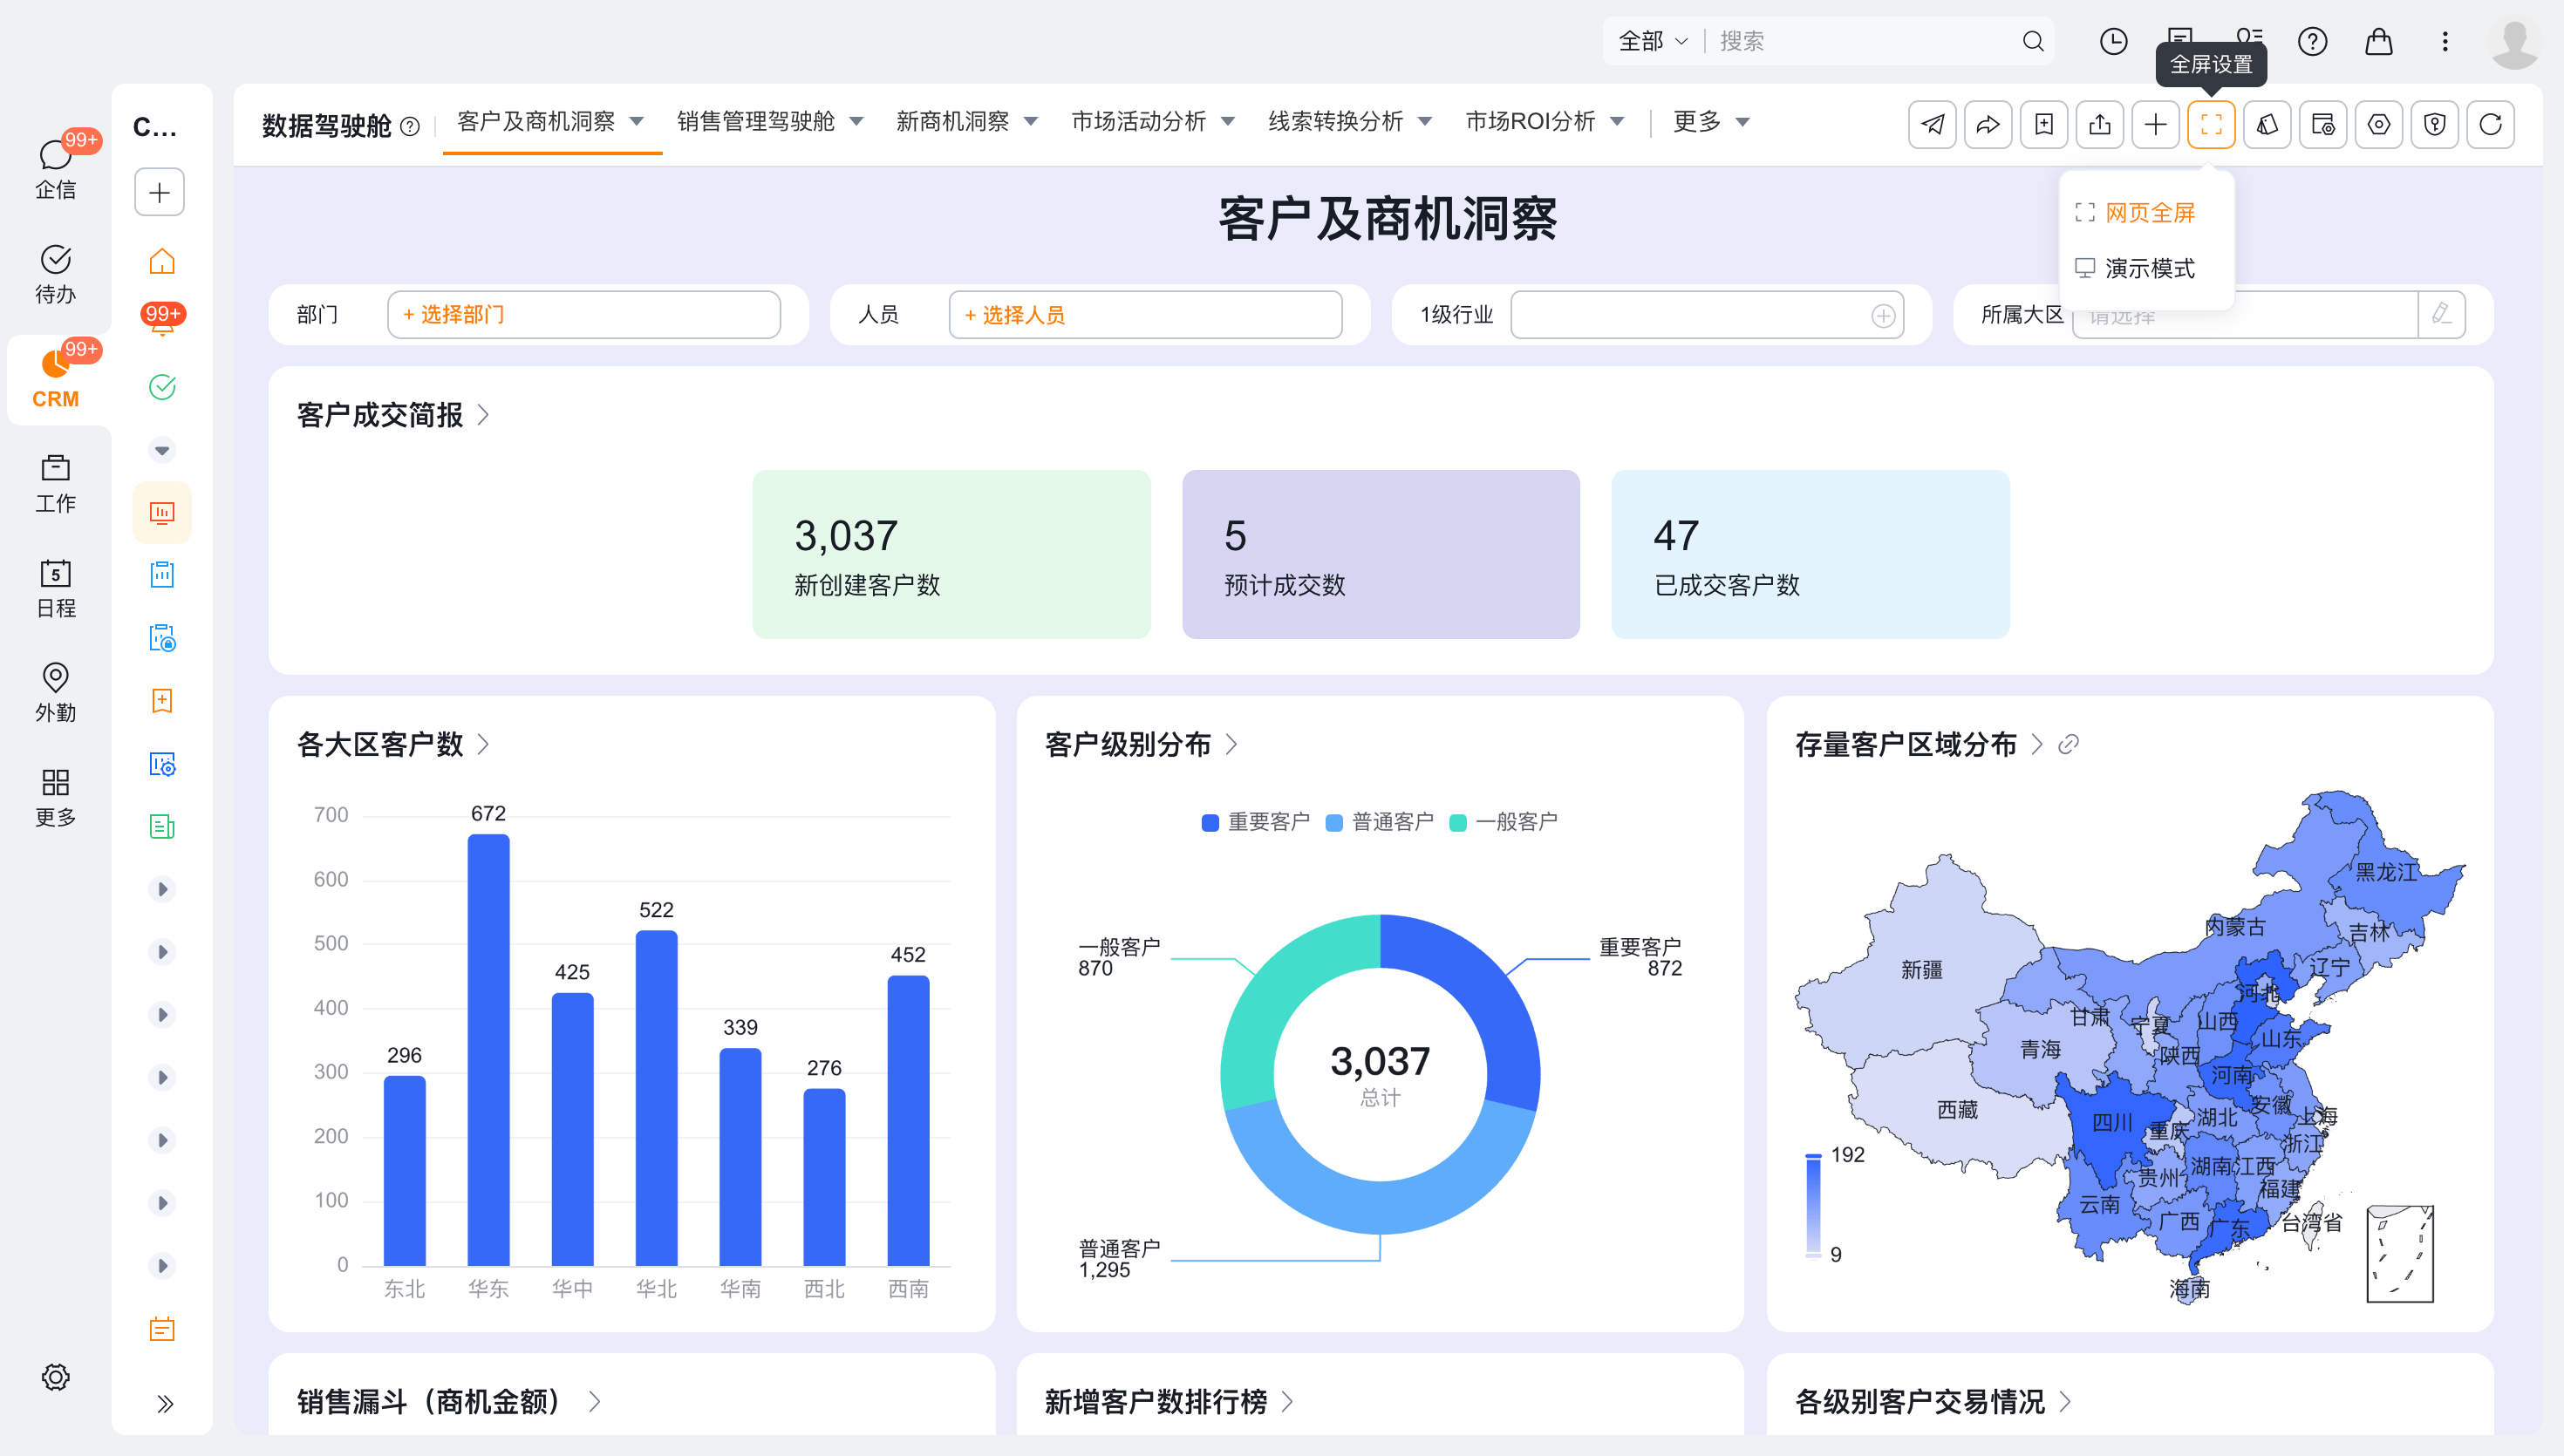
Task: Click the home icon in secondary sidebar
Action: tap(162, 262)
